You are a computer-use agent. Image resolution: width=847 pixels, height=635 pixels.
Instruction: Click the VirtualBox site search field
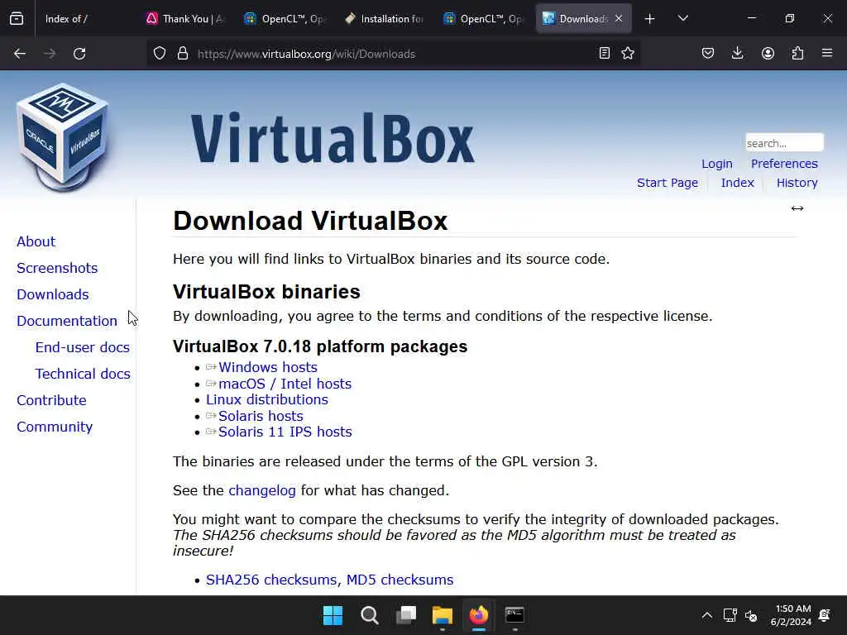point(784,143)
